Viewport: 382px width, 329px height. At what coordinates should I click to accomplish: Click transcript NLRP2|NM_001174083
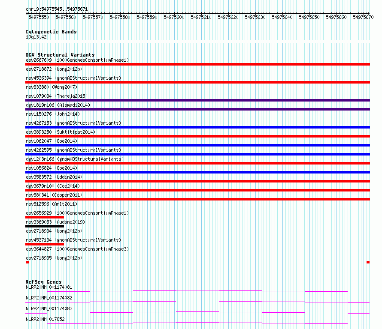[49, 308]
